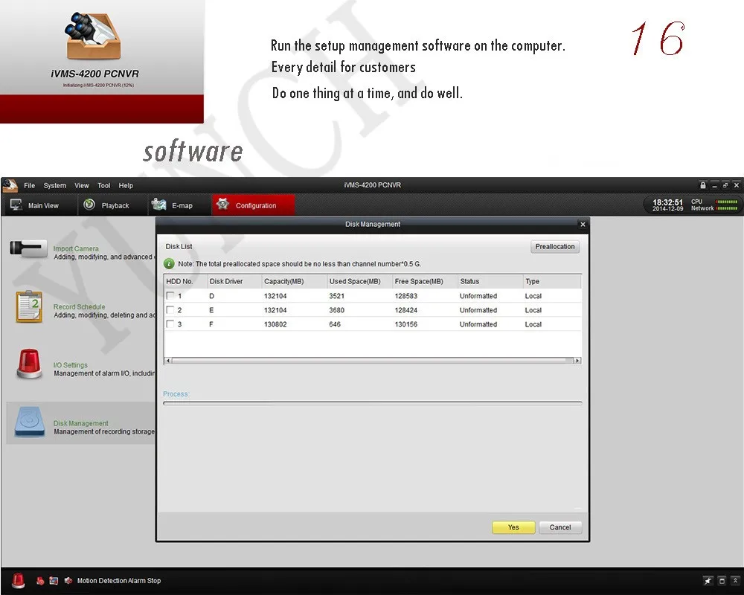The height and width of the screenshot is (595, 744).
Task: Click the used space value 3521
Action: pos(336,296)
